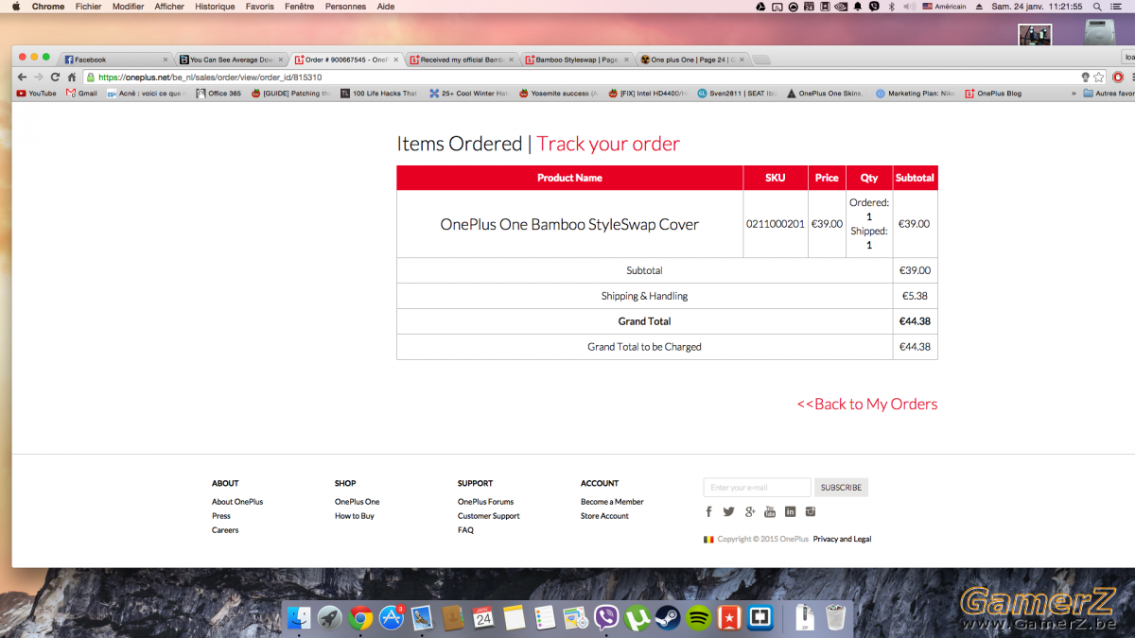The height and width of the screenshot is (638, 1135).
Task: Open OnePlus Google+ icon in footer
Action: [749, 512]
